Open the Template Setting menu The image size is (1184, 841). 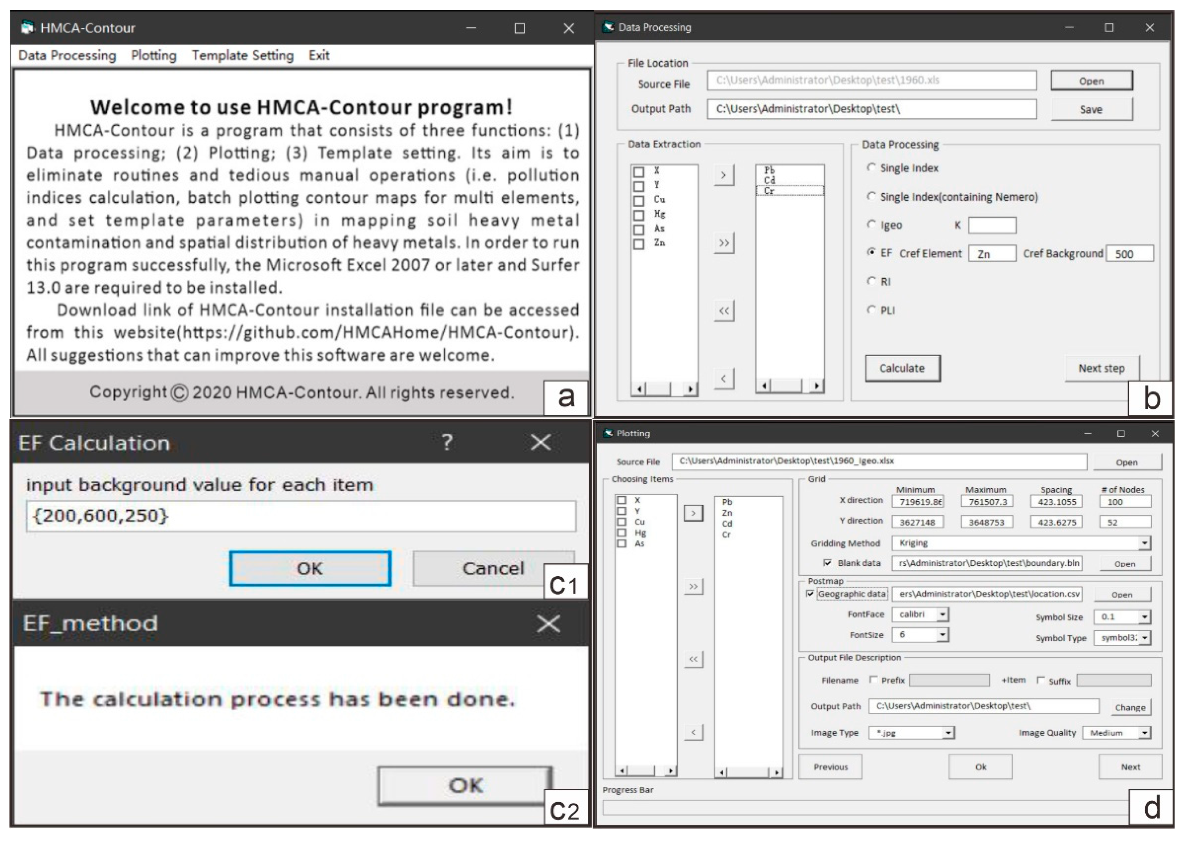click(242, 55)
